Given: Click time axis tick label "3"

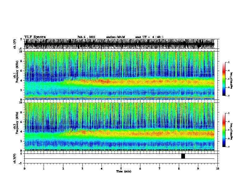Looking at the screenshot, I should [x=82, y=168].
